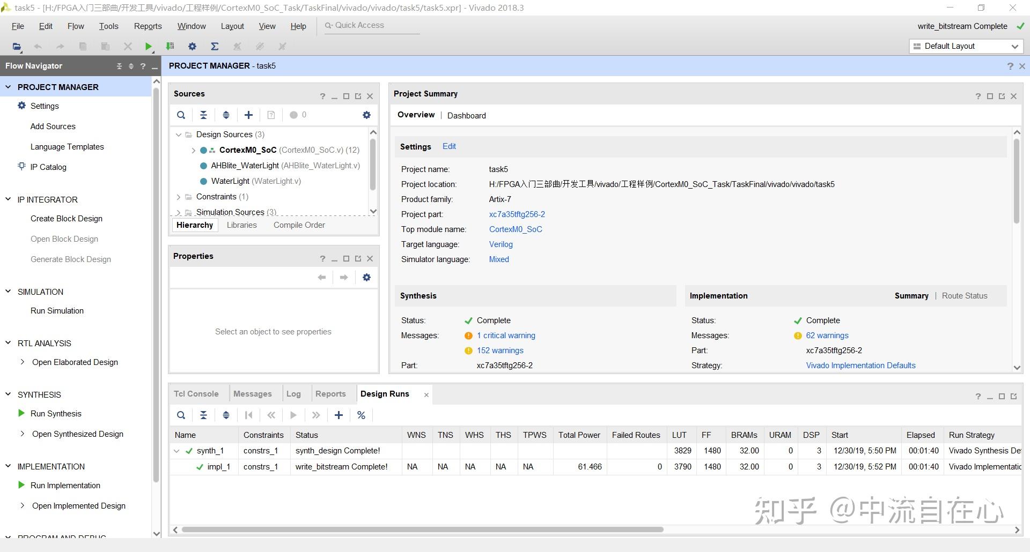Switch to the Messages tab
Screen dimensions: 1030x552
pyautogui.click(x=252, y=393)
